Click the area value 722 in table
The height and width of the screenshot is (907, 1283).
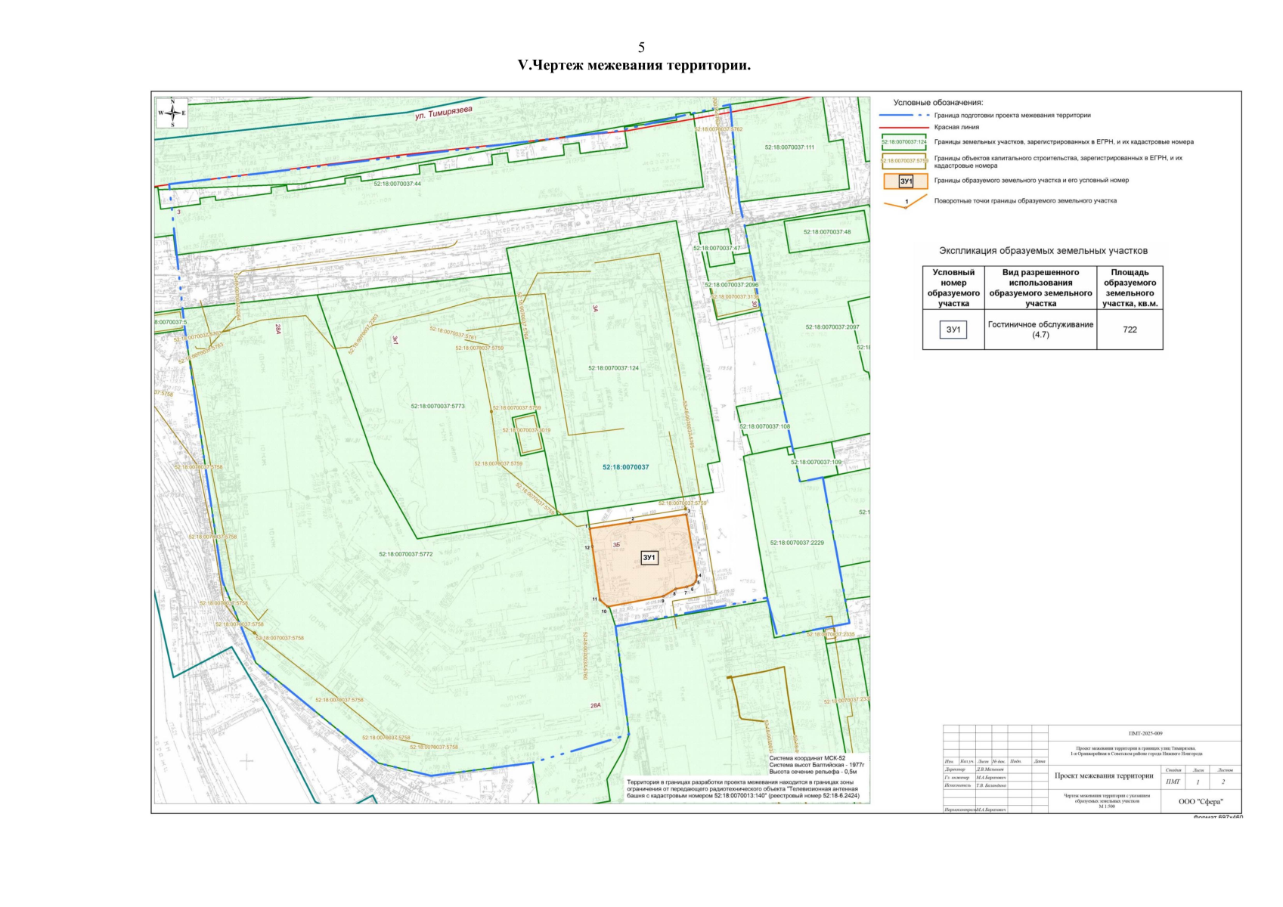pyautogui.click(x=1130, y=330)
